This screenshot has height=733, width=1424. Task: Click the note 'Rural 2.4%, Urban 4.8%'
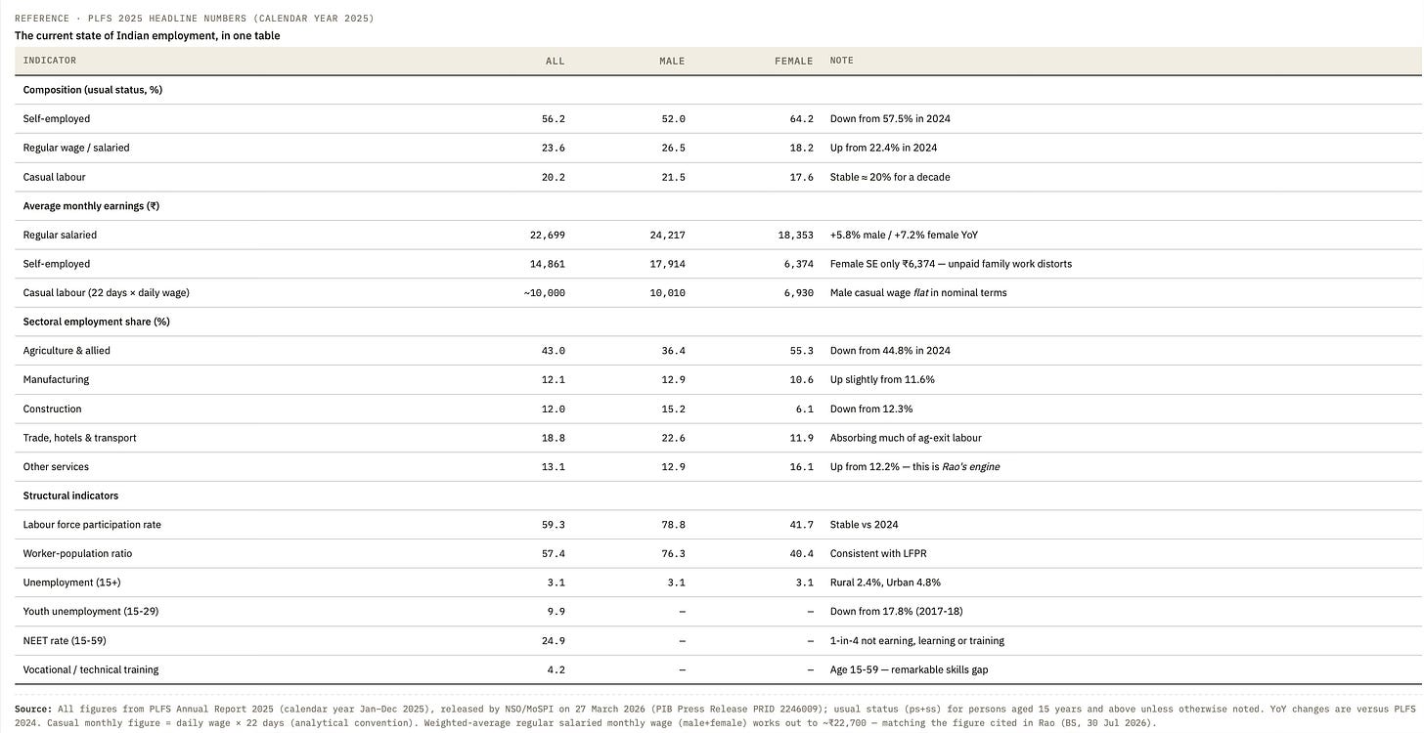(x=885, y=582)
